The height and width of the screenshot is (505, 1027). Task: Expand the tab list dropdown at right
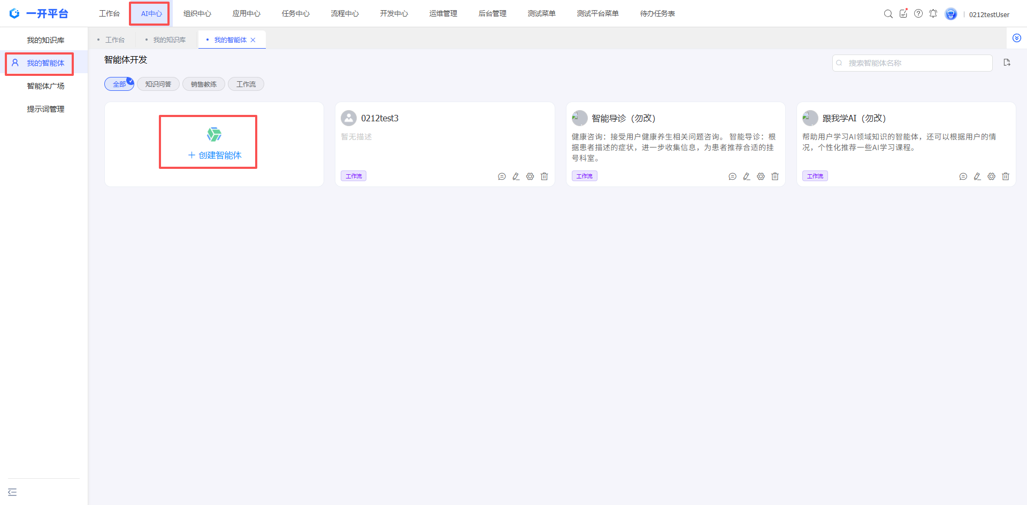(1017, 38)
